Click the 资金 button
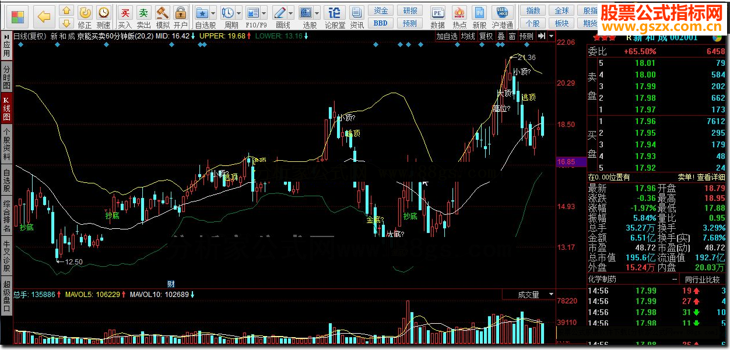730x350 pixels. tap(381, 10)
